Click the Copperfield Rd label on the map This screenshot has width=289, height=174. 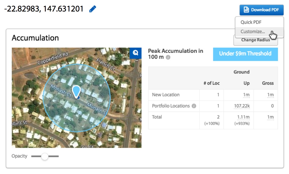[x=53, y=58]
